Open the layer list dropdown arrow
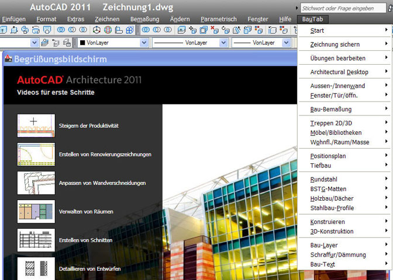 tap(35, 43)
